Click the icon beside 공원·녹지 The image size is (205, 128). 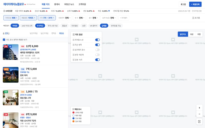click(x=74, y=60)
